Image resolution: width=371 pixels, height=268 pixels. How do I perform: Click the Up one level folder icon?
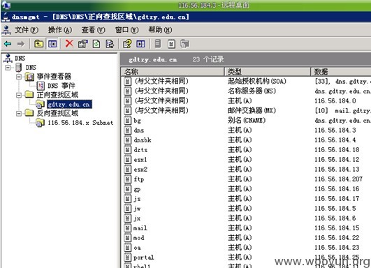pos(38,44)
